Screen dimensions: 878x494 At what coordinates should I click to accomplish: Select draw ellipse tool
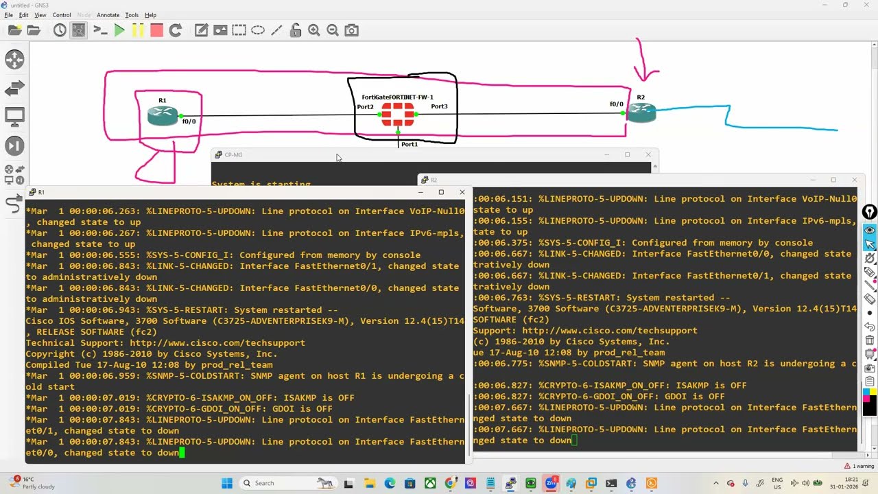tap(258, 30)
